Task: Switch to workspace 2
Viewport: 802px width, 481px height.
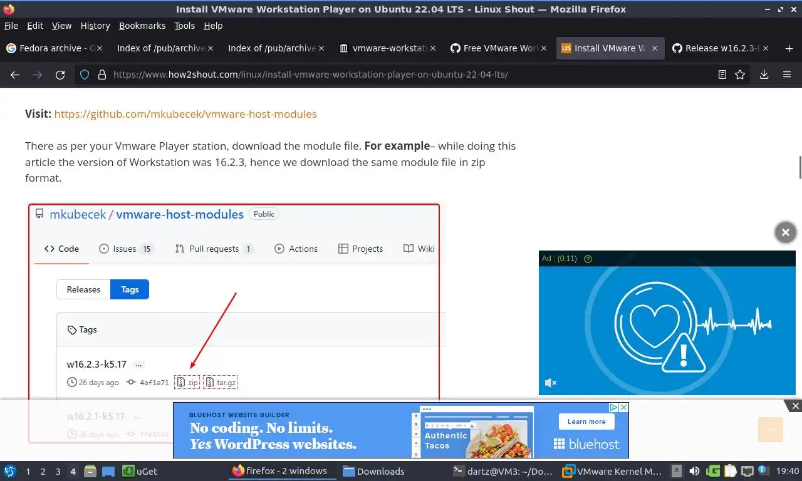Action: coord(43,472)
